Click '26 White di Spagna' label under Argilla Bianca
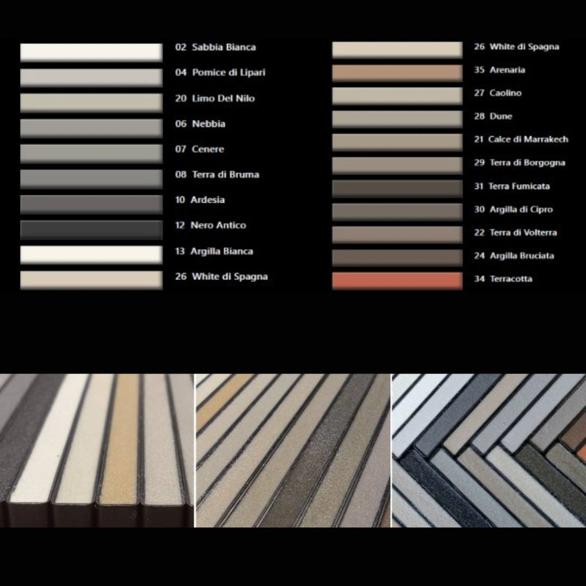586x586 pixels. pos(222,277)
